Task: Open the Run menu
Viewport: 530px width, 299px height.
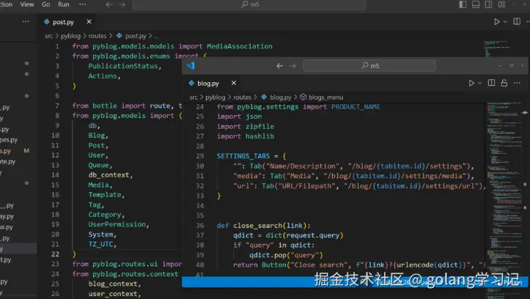Action: pos(64,4)
